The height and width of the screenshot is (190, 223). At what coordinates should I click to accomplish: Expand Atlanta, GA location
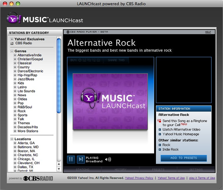[x=15, y=143]
